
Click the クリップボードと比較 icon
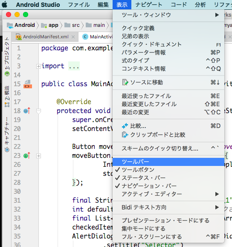(125, 135)
